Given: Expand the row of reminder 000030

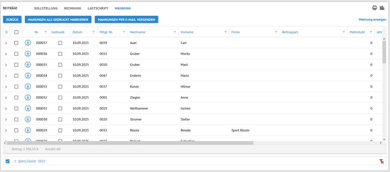Looking at the screenshot, I should 6,120.
